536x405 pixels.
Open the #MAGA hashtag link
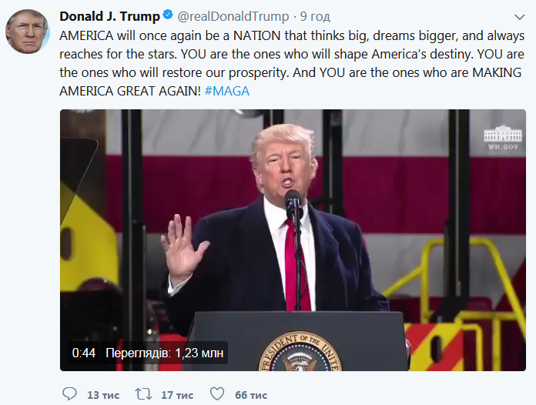(x=227, y=92)
